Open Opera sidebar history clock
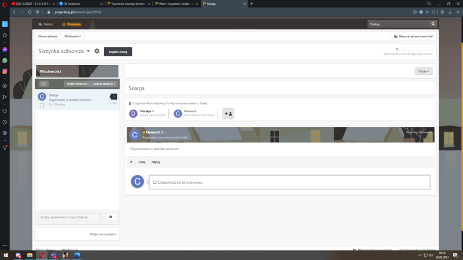 (5, 122)
